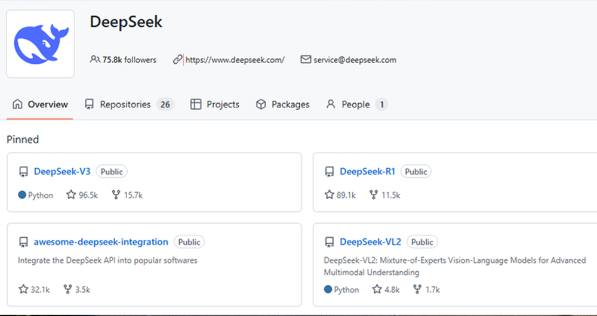
Task: Click the repo icon beside awesome-deepseek-integration
Action: tap(24, 242)
